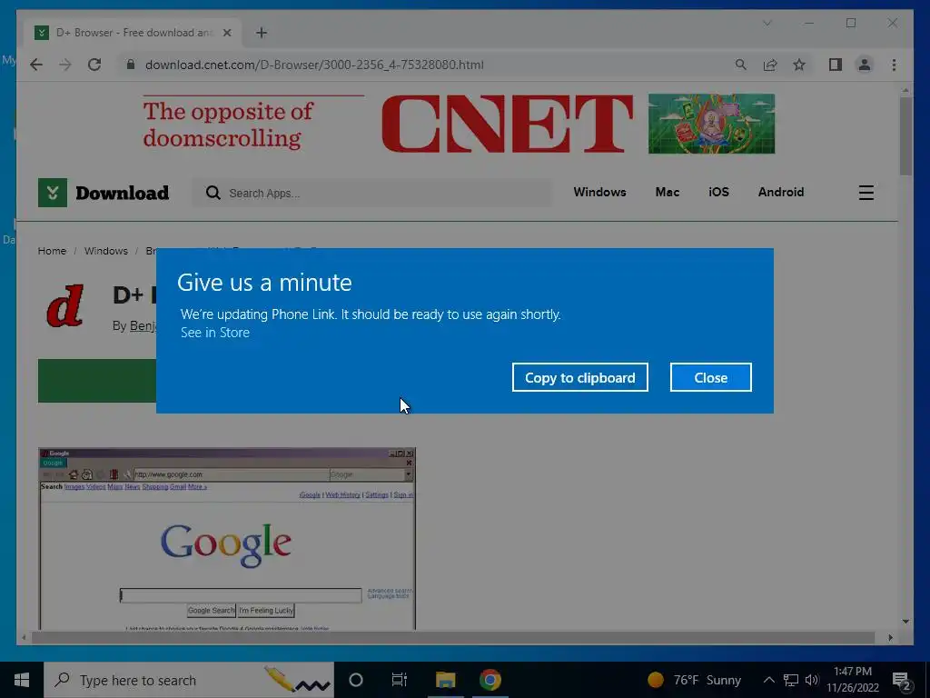930x698 pixels.
Task: Open File Explorer from taskbar
Action: click(x=445, y=680)
